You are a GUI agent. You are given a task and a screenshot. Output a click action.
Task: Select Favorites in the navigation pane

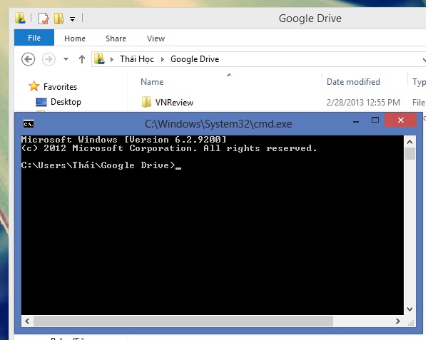point(60,87)
